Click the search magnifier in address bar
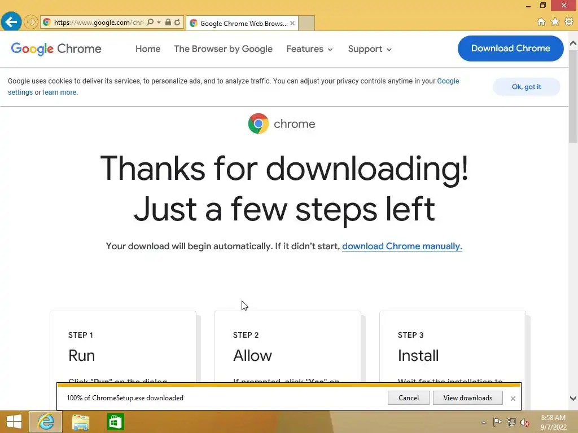 [x=150, y=22]
